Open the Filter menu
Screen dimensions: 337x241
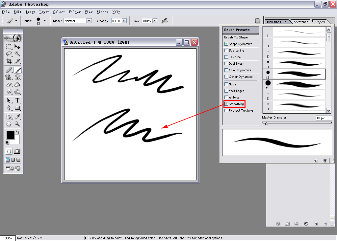(75, 12)
